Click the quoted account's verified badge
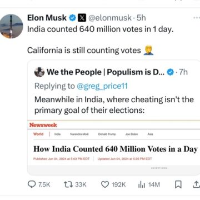This screenshot has width=200, height=200. 170,72
